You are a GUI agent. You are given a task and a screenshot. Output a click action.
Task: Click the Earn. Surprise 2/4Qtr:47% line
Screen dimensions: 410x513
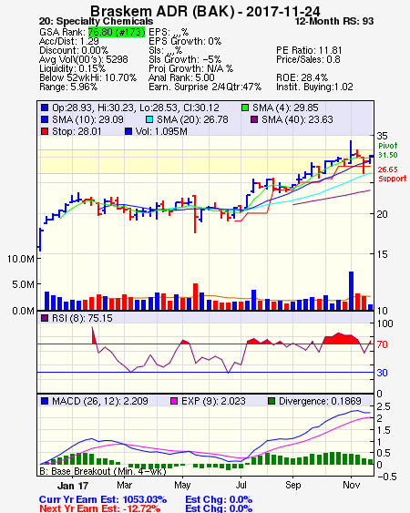(x=205, y=87)
